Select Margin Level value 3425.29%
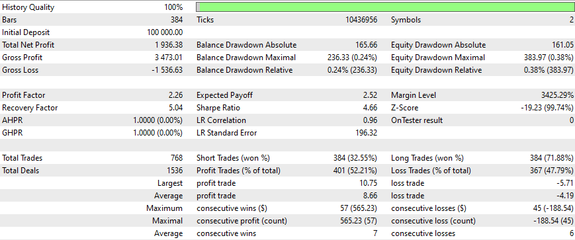This screenshot has height=240, width=575. coord(557,95)
